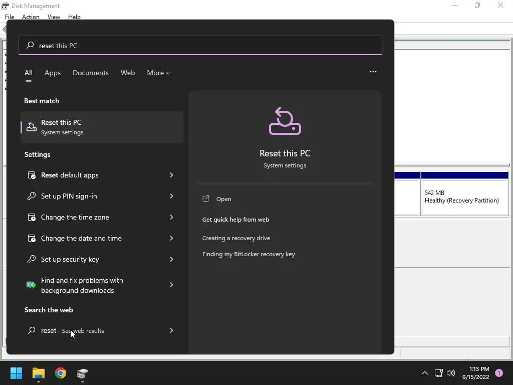Click the background downloads troubleshooter icon

32,285
